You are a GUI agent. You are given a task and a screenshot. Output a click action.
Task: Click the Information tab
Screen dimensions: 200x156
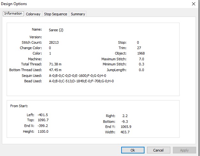(13, 13)
